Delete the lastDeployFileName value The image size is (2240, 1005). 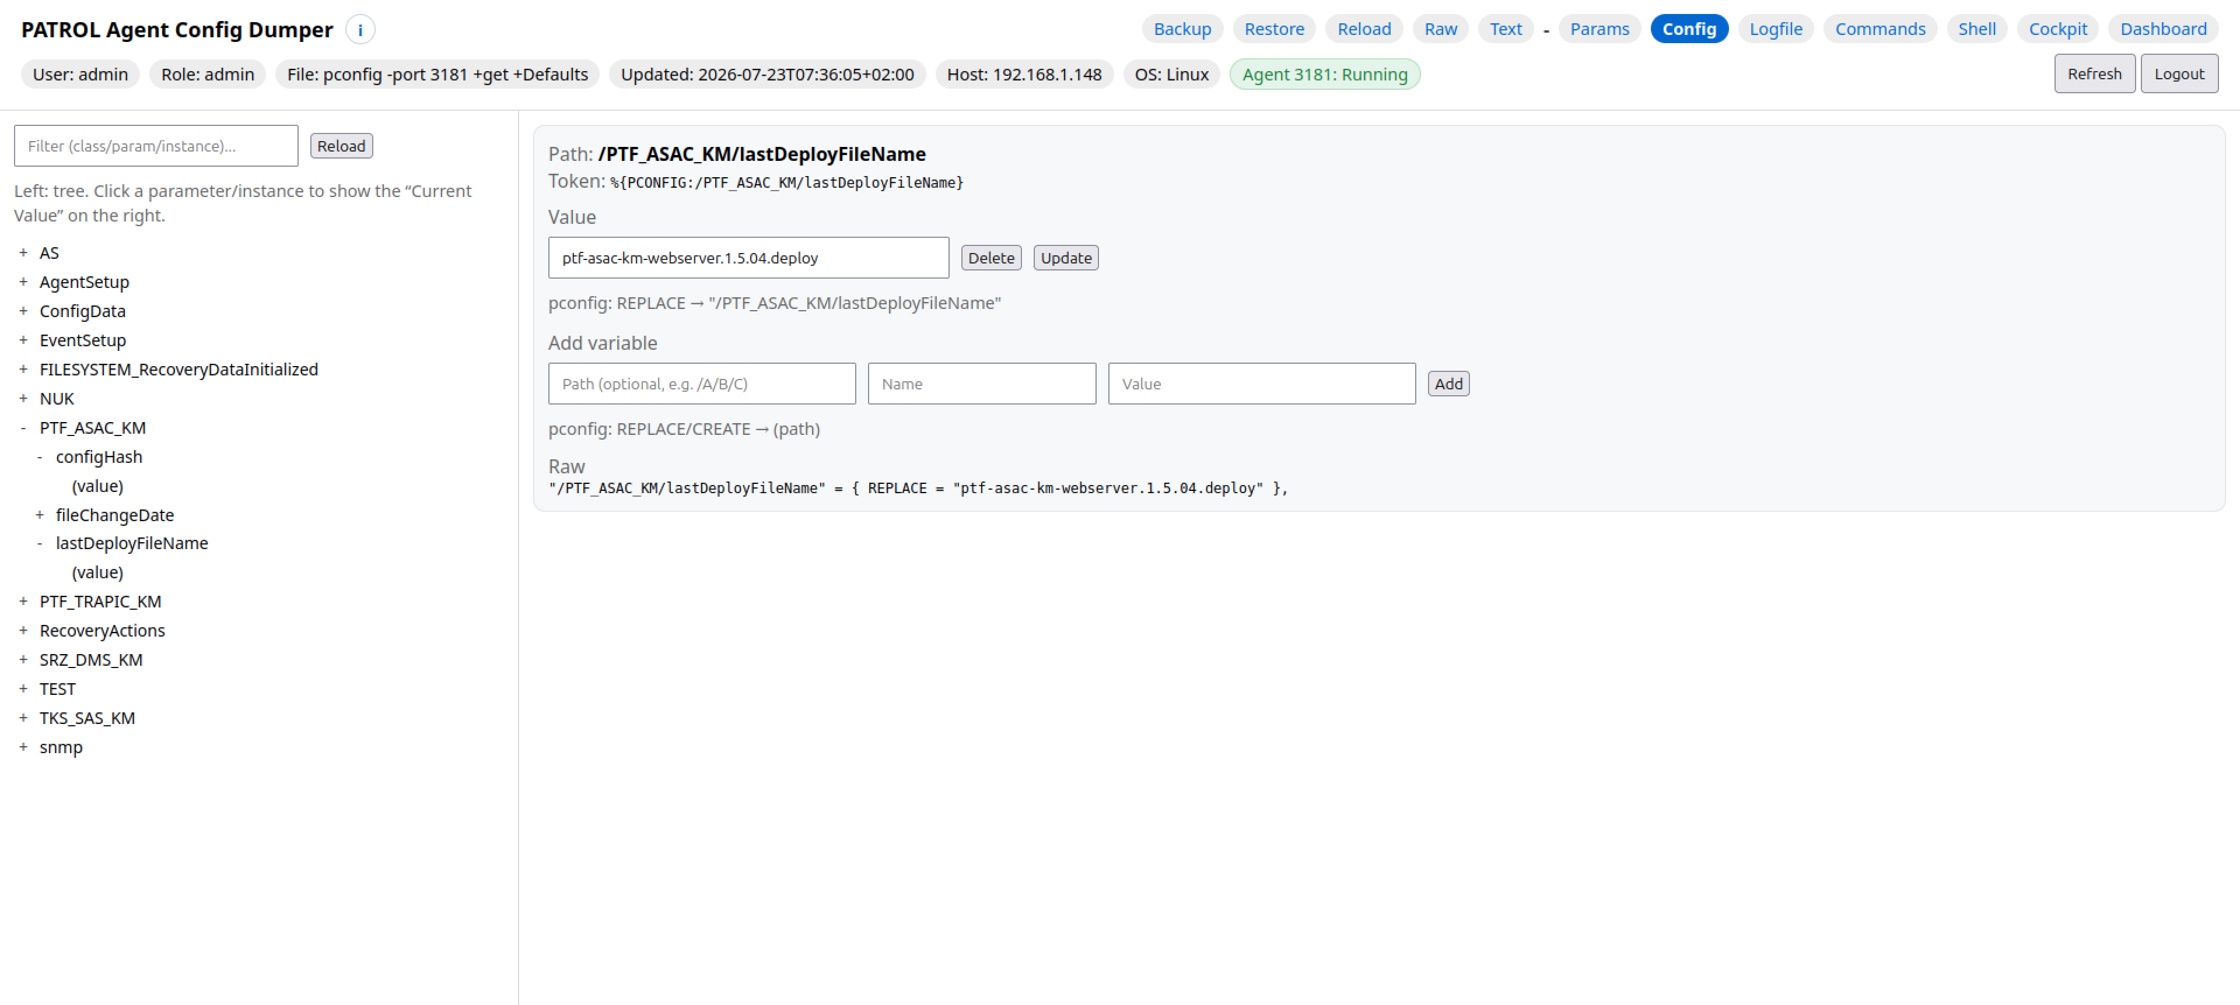tap(991, 258)
